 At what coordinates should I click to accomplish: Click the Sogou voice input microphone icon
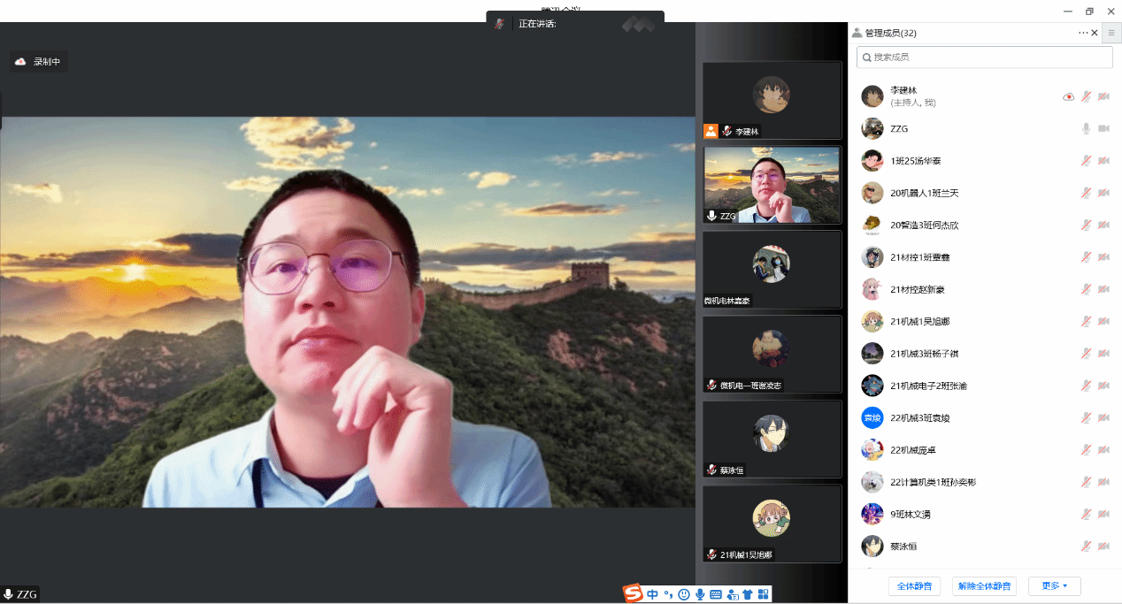click(x=700, y=594)
